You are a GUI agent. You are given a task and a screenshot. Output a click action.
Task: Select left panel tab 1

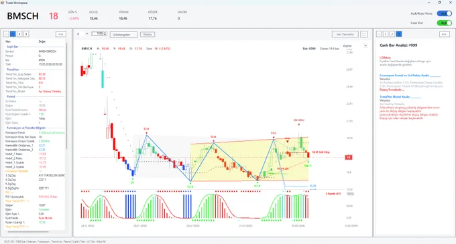[13, 34]
